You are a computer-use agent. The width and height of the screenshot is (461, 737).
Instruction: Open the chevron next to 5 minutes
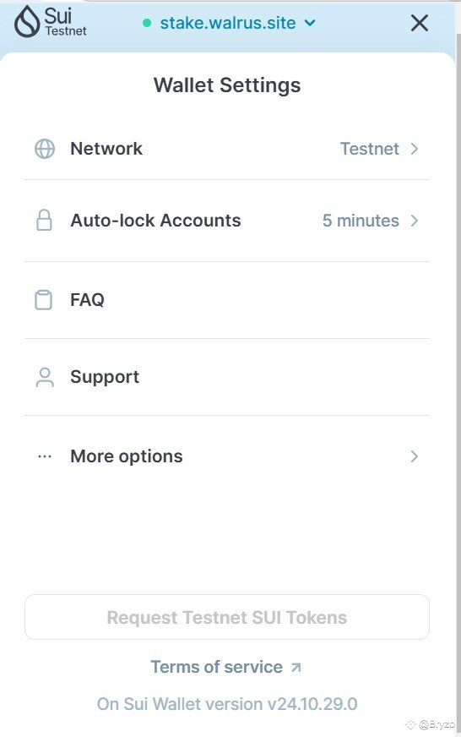414,221
